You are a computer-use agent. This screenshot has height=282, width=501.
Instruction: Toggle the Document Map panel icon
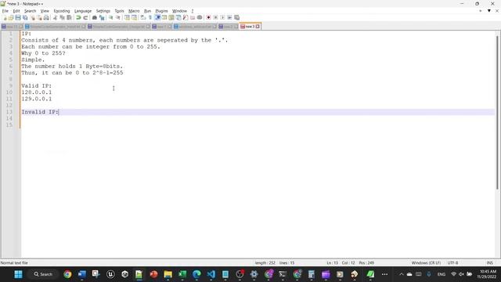(x=171, y=17)
